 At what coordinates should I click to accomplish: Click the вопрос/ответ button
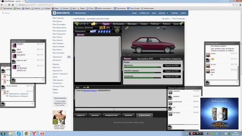pos(112,115)
